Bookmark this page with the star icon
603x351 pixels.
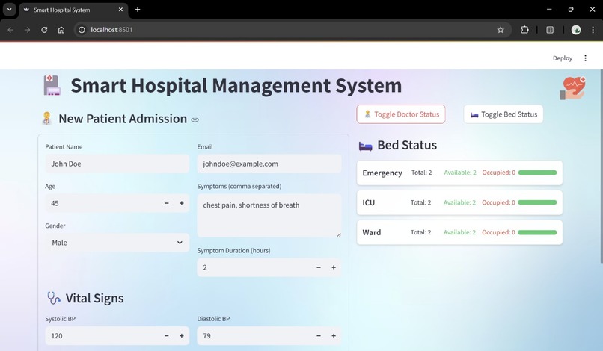(x=501, y=30)
